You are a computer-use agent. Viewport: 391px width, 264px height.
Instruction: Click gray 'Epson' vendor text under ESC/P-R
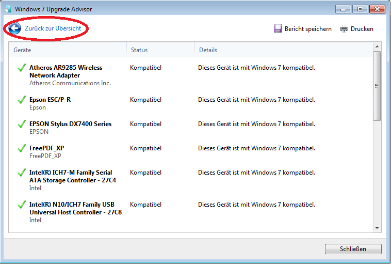pyautogui.click(x=38, y=107)
